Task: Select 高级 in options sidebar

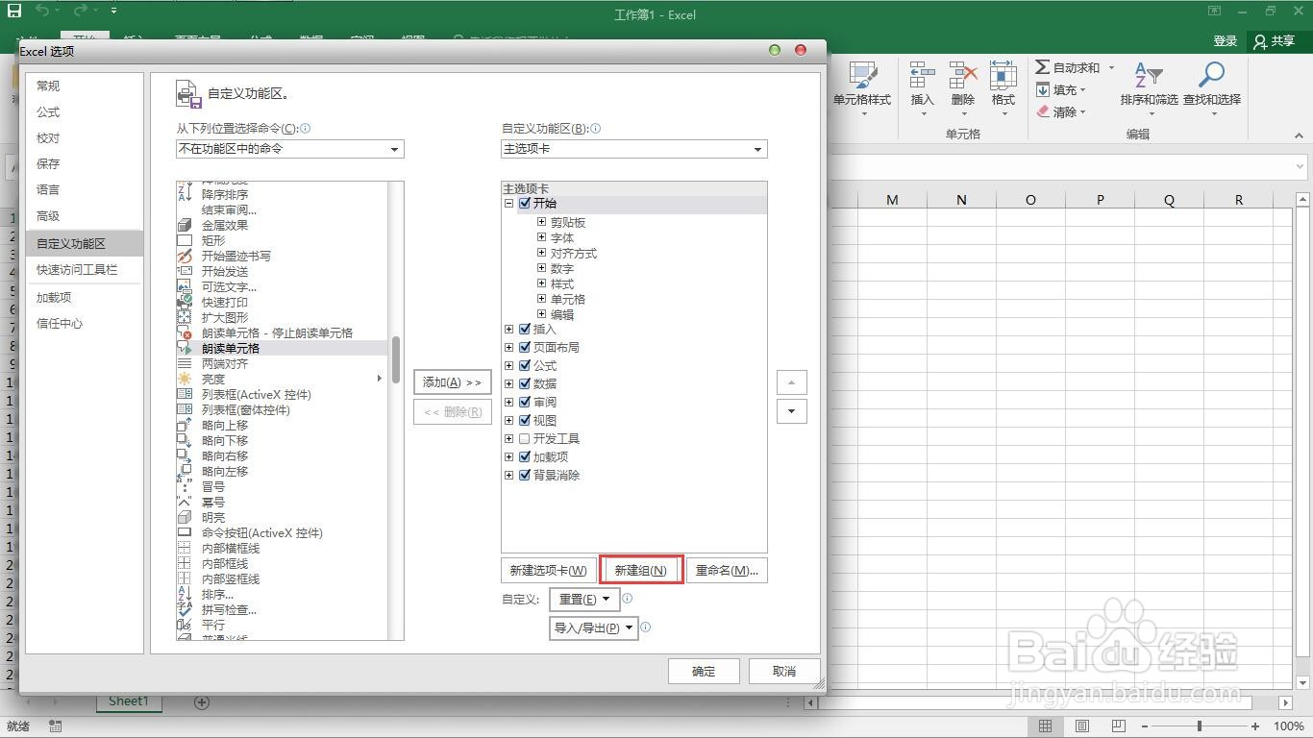Action: (x=84, y=215)
